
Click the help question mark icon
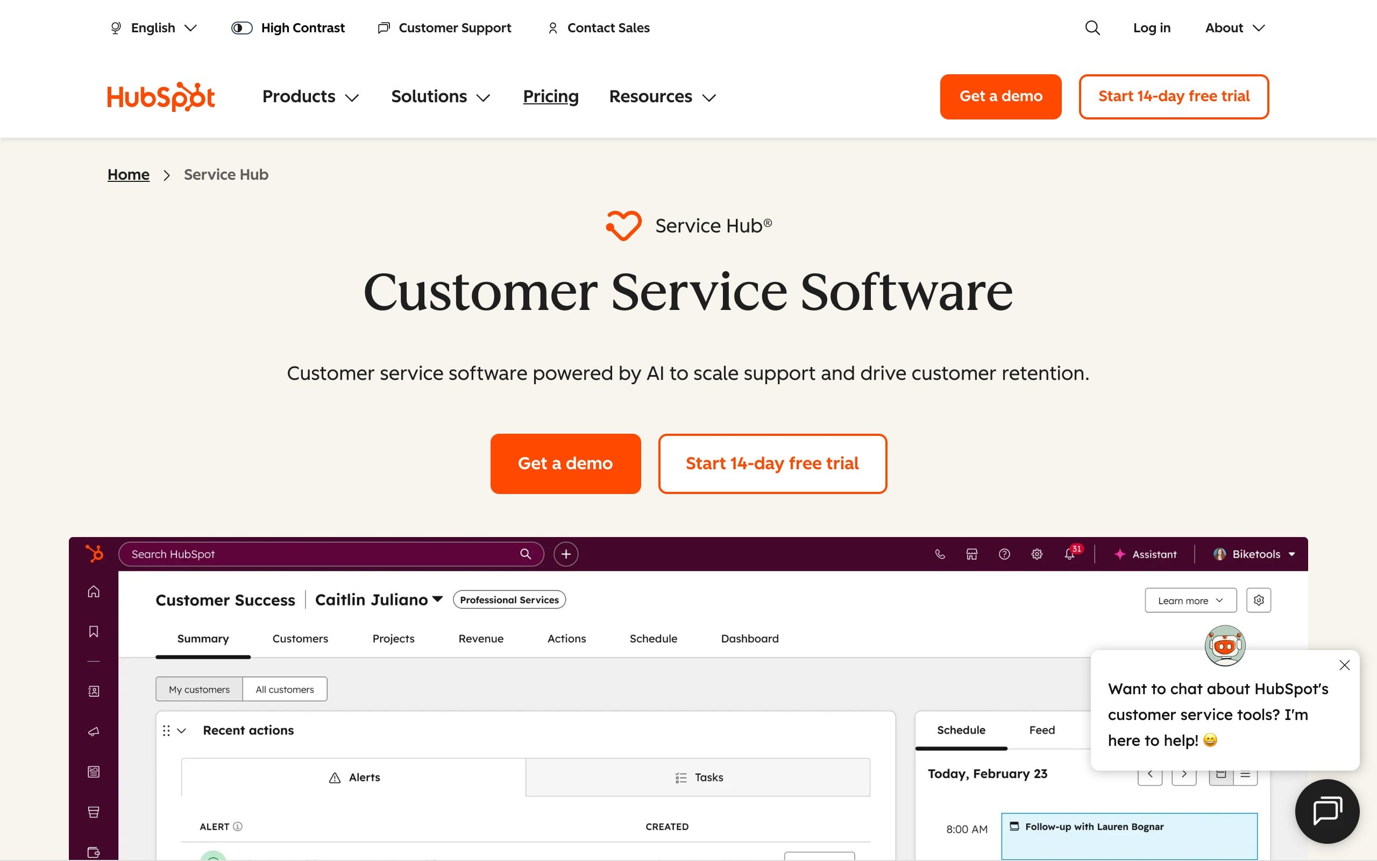click(x=1004, y=554)
